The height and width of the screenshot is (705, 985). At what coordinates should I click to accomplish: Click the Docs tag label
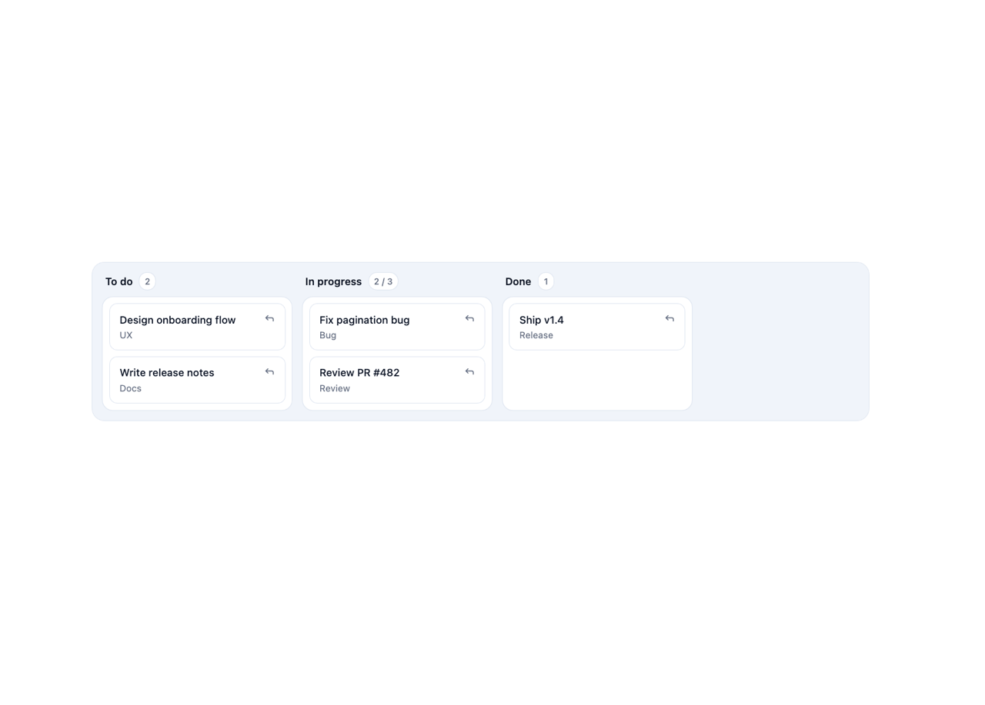(131, 388)
